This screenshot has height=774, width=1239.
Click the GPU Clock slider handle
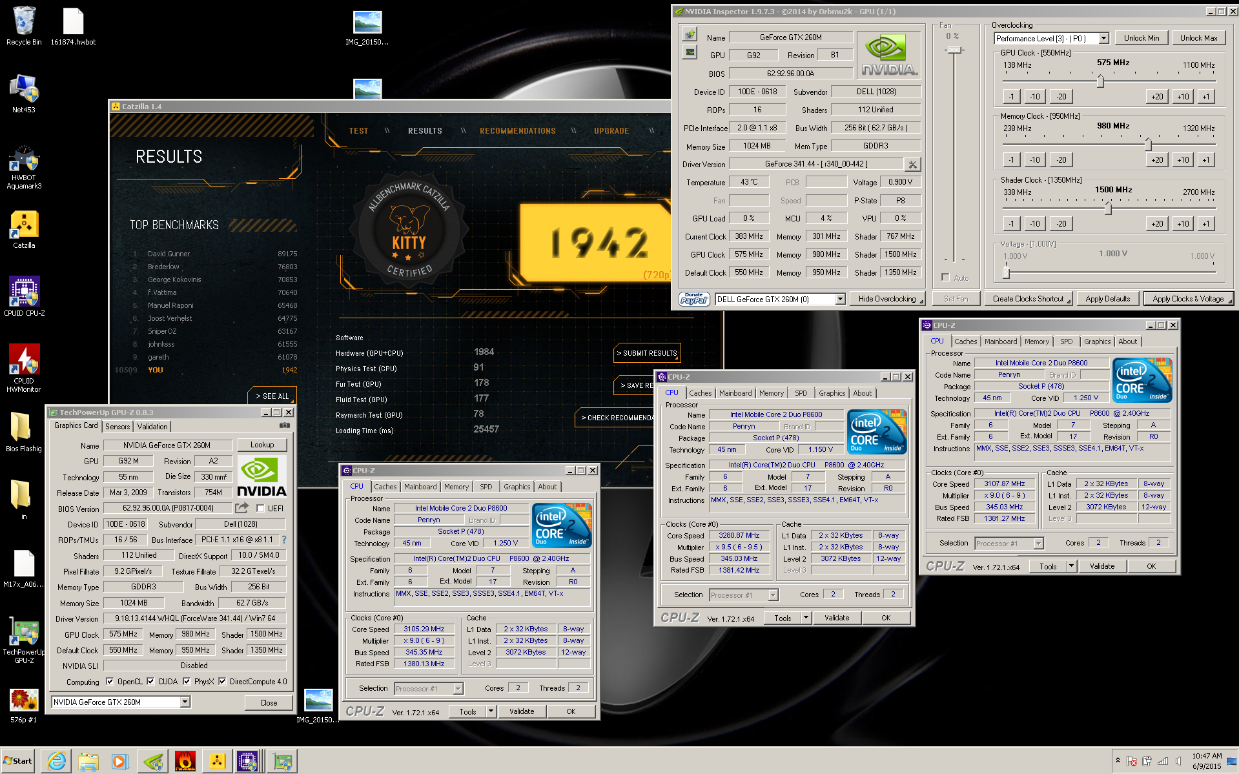tap(1100, 81)
